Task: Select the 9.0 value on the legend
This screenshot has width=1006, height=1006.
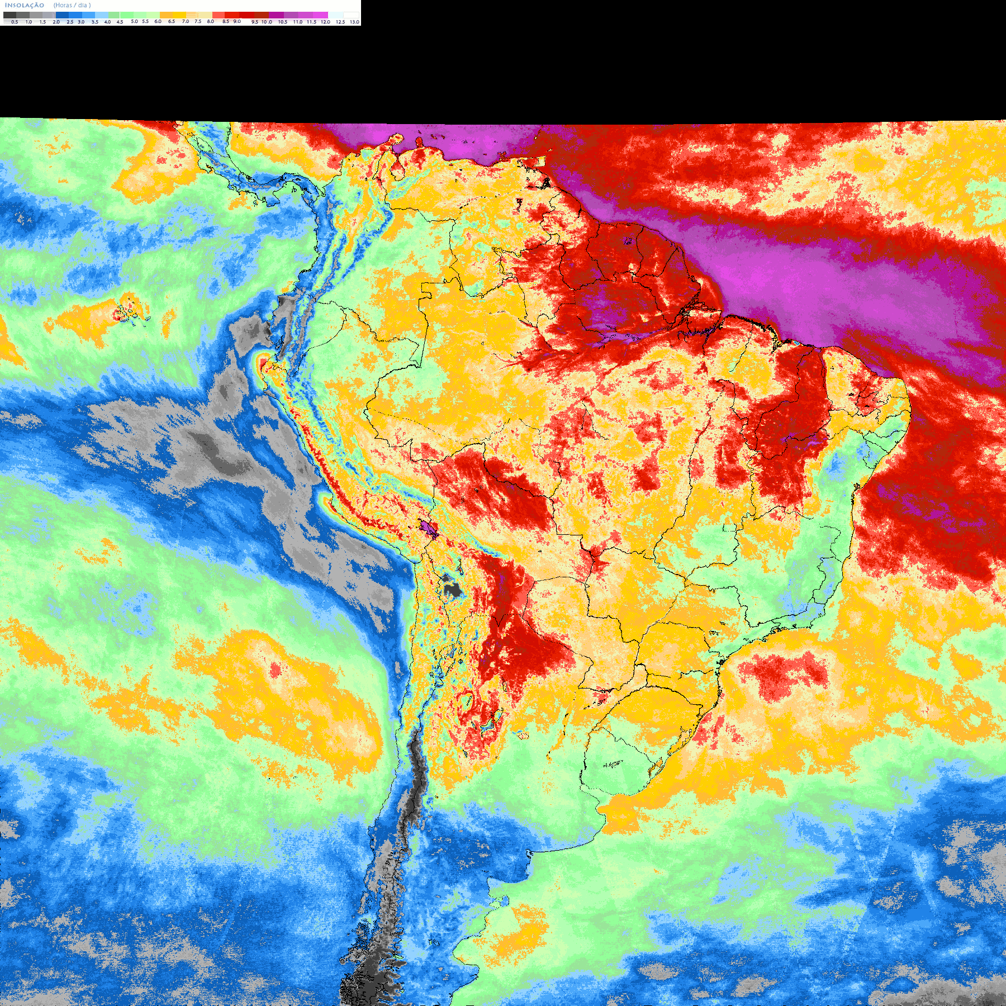Action: click(x=237, y=21)
